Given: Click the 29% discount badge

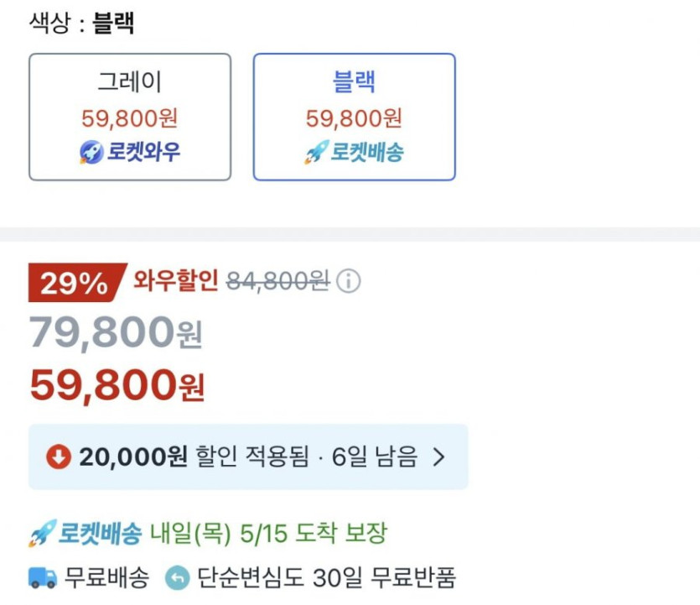Looking at the screenshot, I should [73, 284].
